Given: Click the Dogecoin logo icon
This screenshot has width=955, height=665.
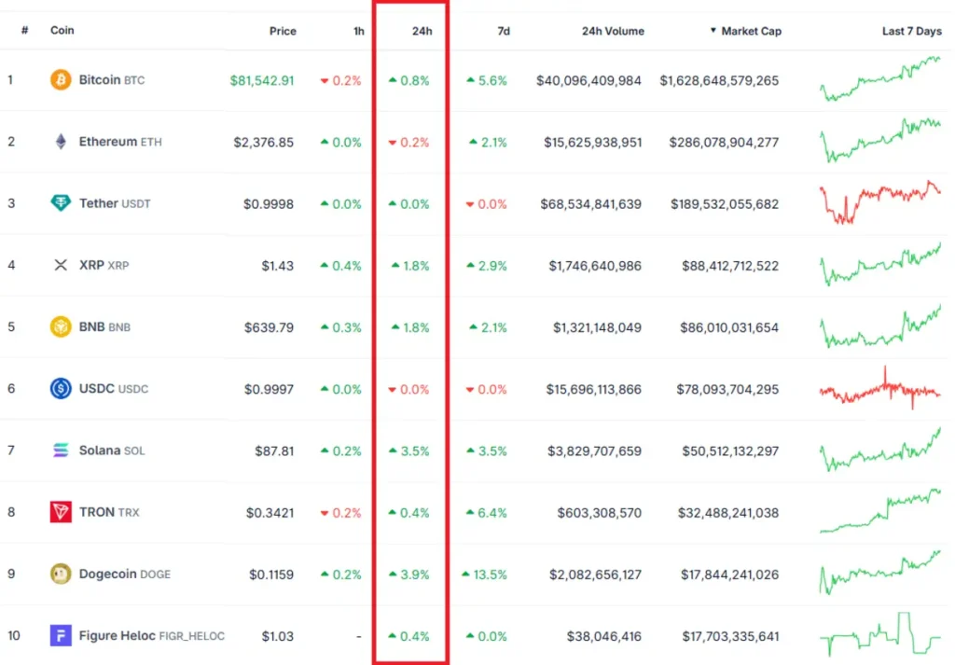Looking at the screenshot, I should pos(61,574).
